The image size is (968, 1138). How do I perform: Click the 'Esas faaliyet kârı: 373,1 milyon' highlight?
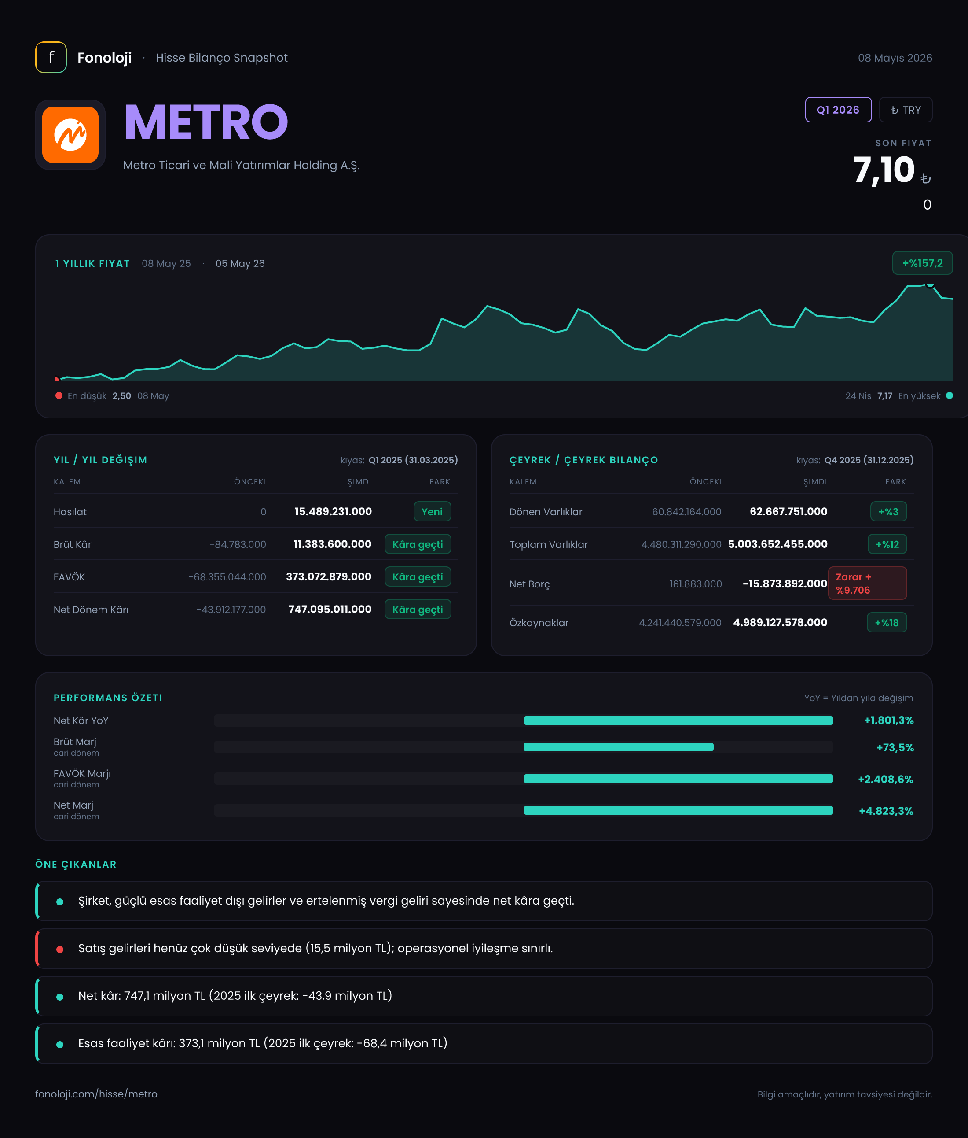484,1043
